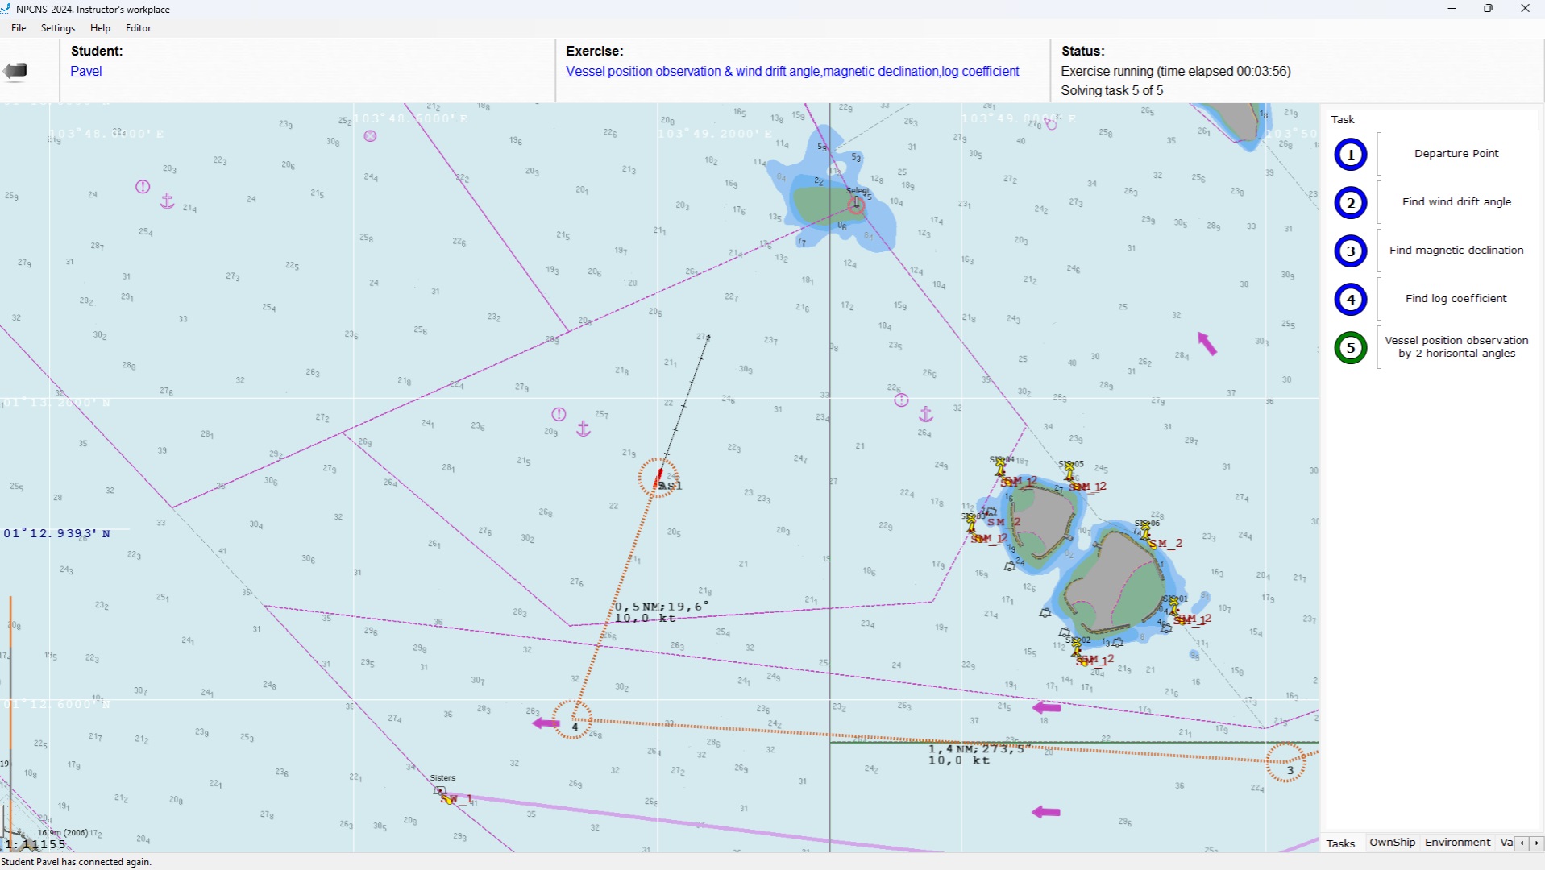Open the Editor menu
Screen dimensions: 1545x870
[138, 28]
